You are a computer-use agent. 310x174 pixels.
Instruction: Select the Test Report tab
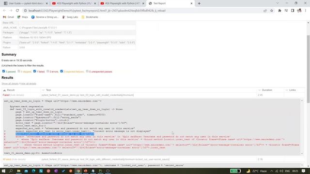(x=170, y=3)
